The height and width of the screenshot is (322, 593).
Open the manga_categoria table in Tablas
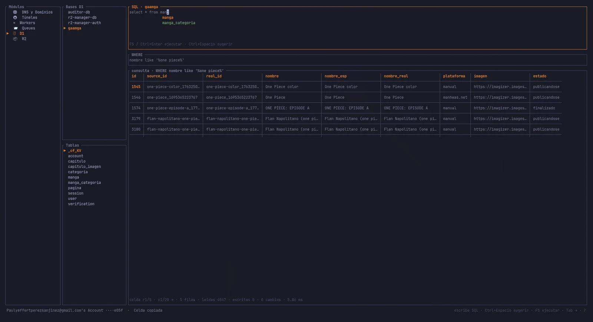84,183
